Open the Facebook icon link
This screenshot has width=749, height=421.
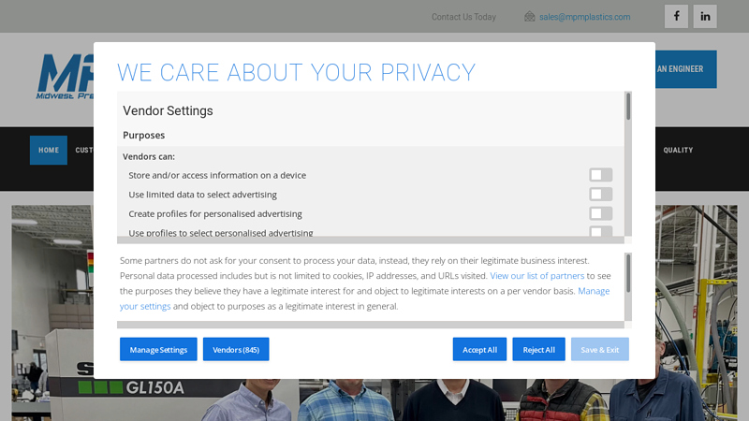pyautogui.click(x=676, y=16)
